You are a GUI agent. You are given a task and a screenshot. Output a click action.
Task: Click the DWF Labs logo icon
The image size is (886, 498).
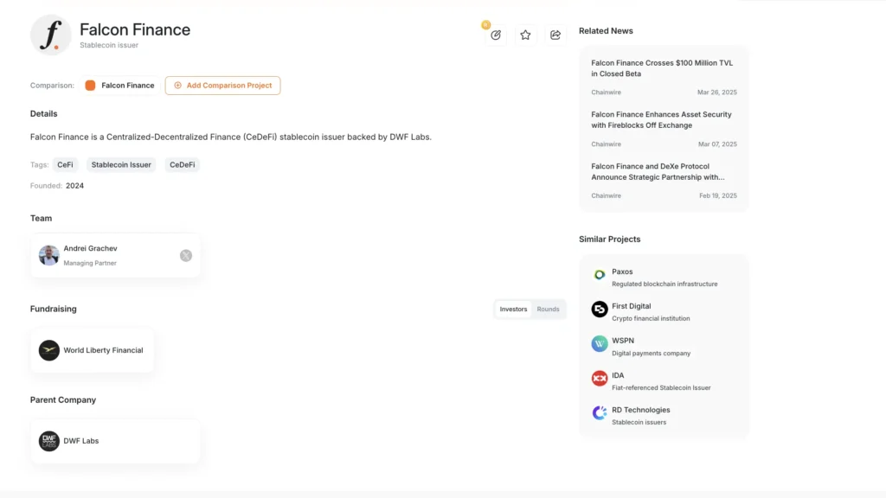coord(49,441)
